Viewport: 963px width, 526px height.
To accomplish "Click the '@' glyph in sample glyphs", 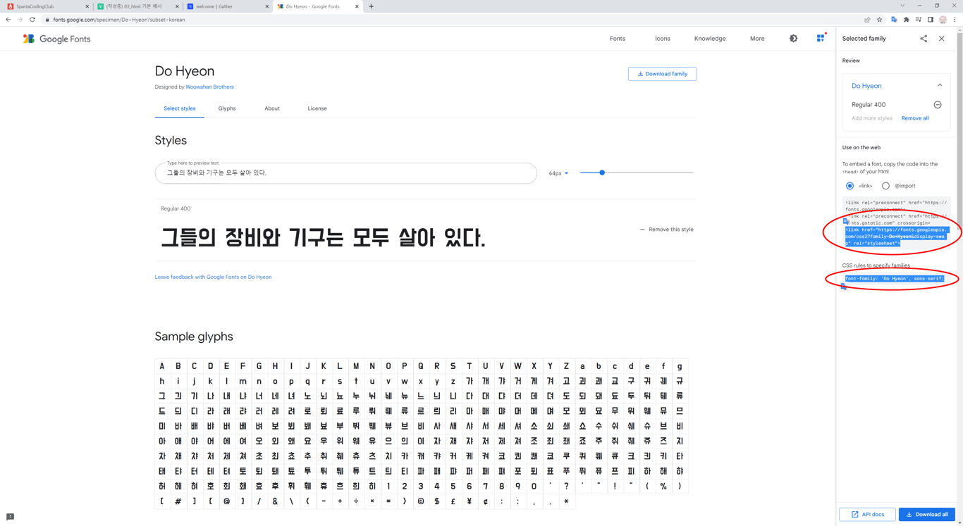I will [x=226, y=501].
